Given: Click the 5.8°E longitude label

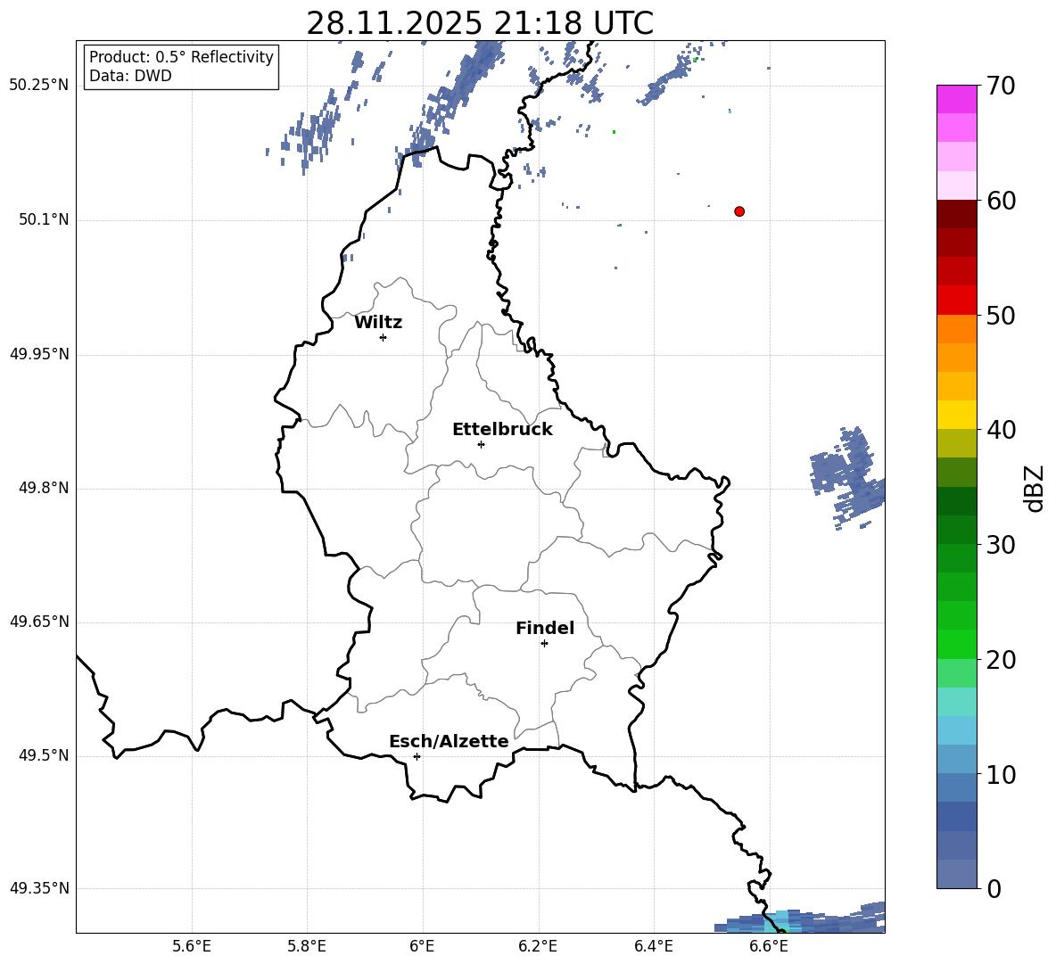Looking at the screenshot, I should coord(307,946).
